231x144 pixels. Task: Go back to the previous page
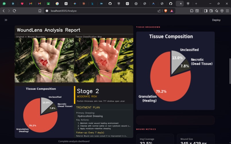coord(4,11)
